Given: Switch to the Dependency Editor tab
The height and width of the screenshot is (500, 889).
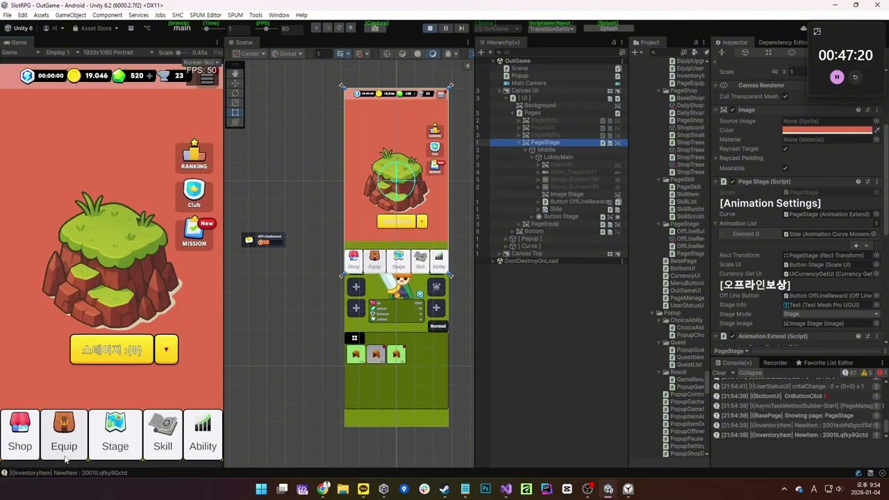Looking at the screenshot, I should [x=783, y=42].
